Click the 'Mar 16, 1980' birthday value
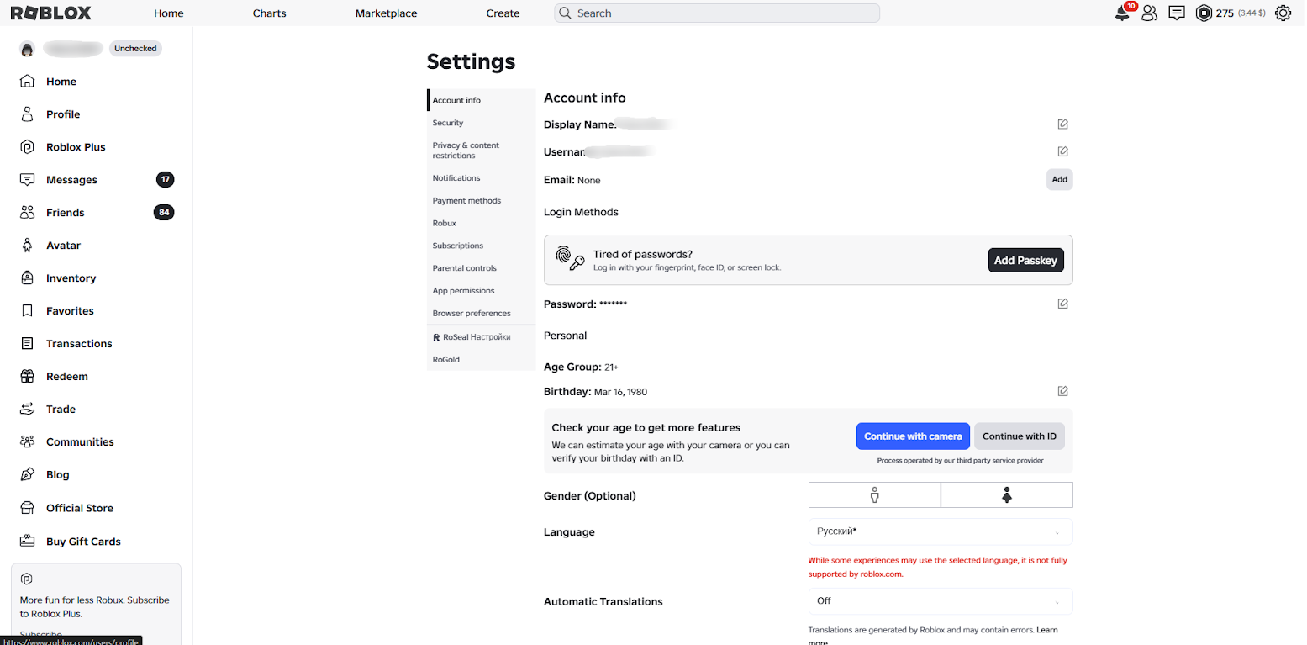 [620, 392]
